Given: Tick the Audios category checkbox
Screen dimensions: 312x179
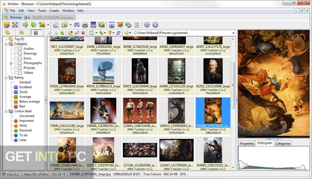Looking at the screenshot, I should coord(16,48).
